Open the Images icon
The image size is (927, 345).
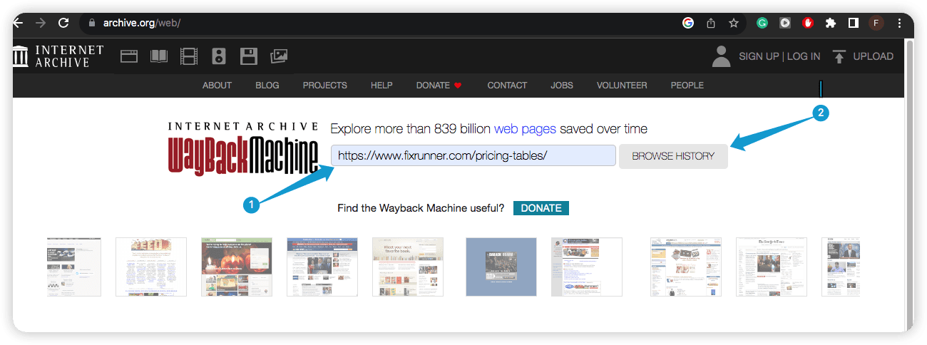click(x=279, y=56)
